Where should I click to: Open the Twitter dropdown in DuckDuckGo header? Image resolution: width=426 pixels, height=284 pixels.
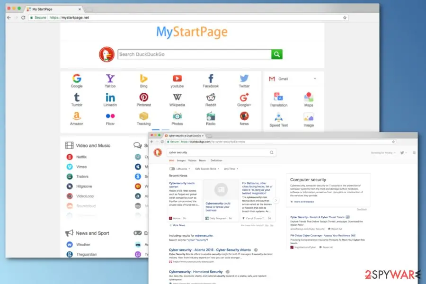[403, 153]
